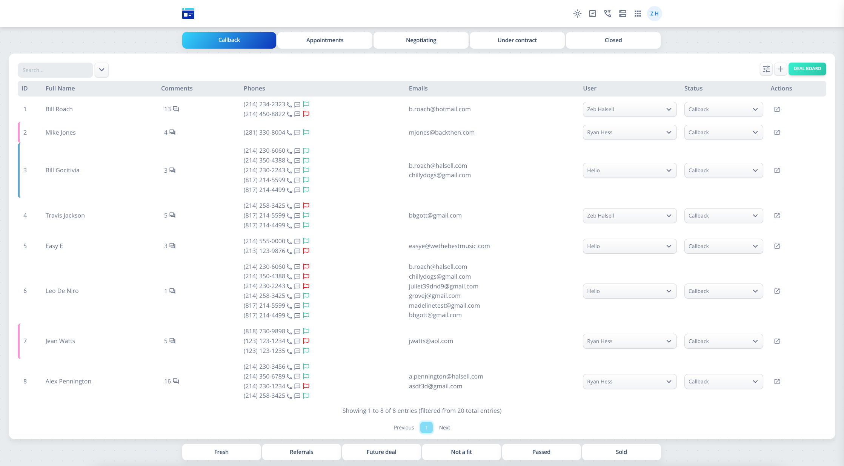Click the SMS icon next to Bill Roach's phone
This screenshot has width=844, height=466.
tap(297, 104)
